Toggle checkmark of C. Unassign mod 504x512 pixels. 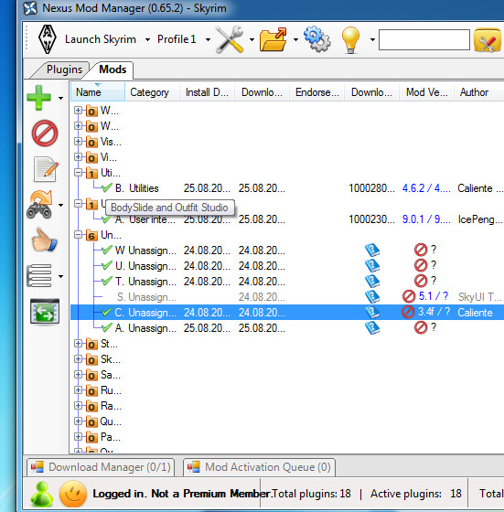(x=107, y=312)
